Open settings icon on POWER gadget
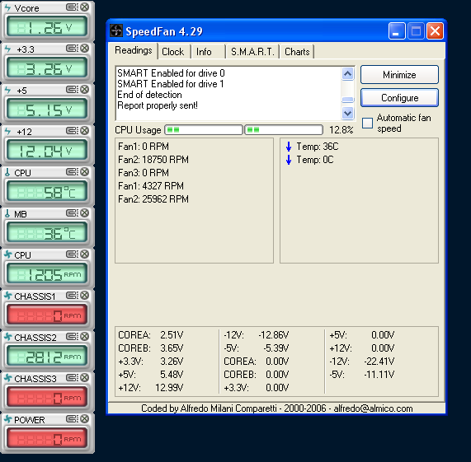This screenshot has height=462, width=471. pos(72,418)
